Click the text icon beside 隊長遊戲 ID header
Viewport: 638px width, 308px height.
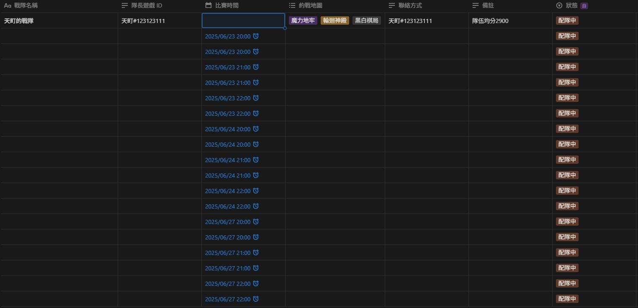tap(125, 5)
